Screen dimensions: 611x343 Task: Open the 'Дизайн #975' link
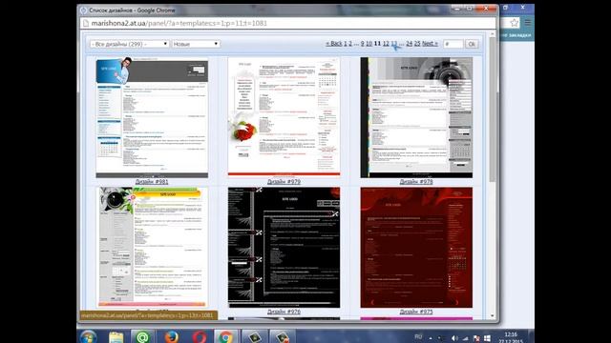coord(416,312)
